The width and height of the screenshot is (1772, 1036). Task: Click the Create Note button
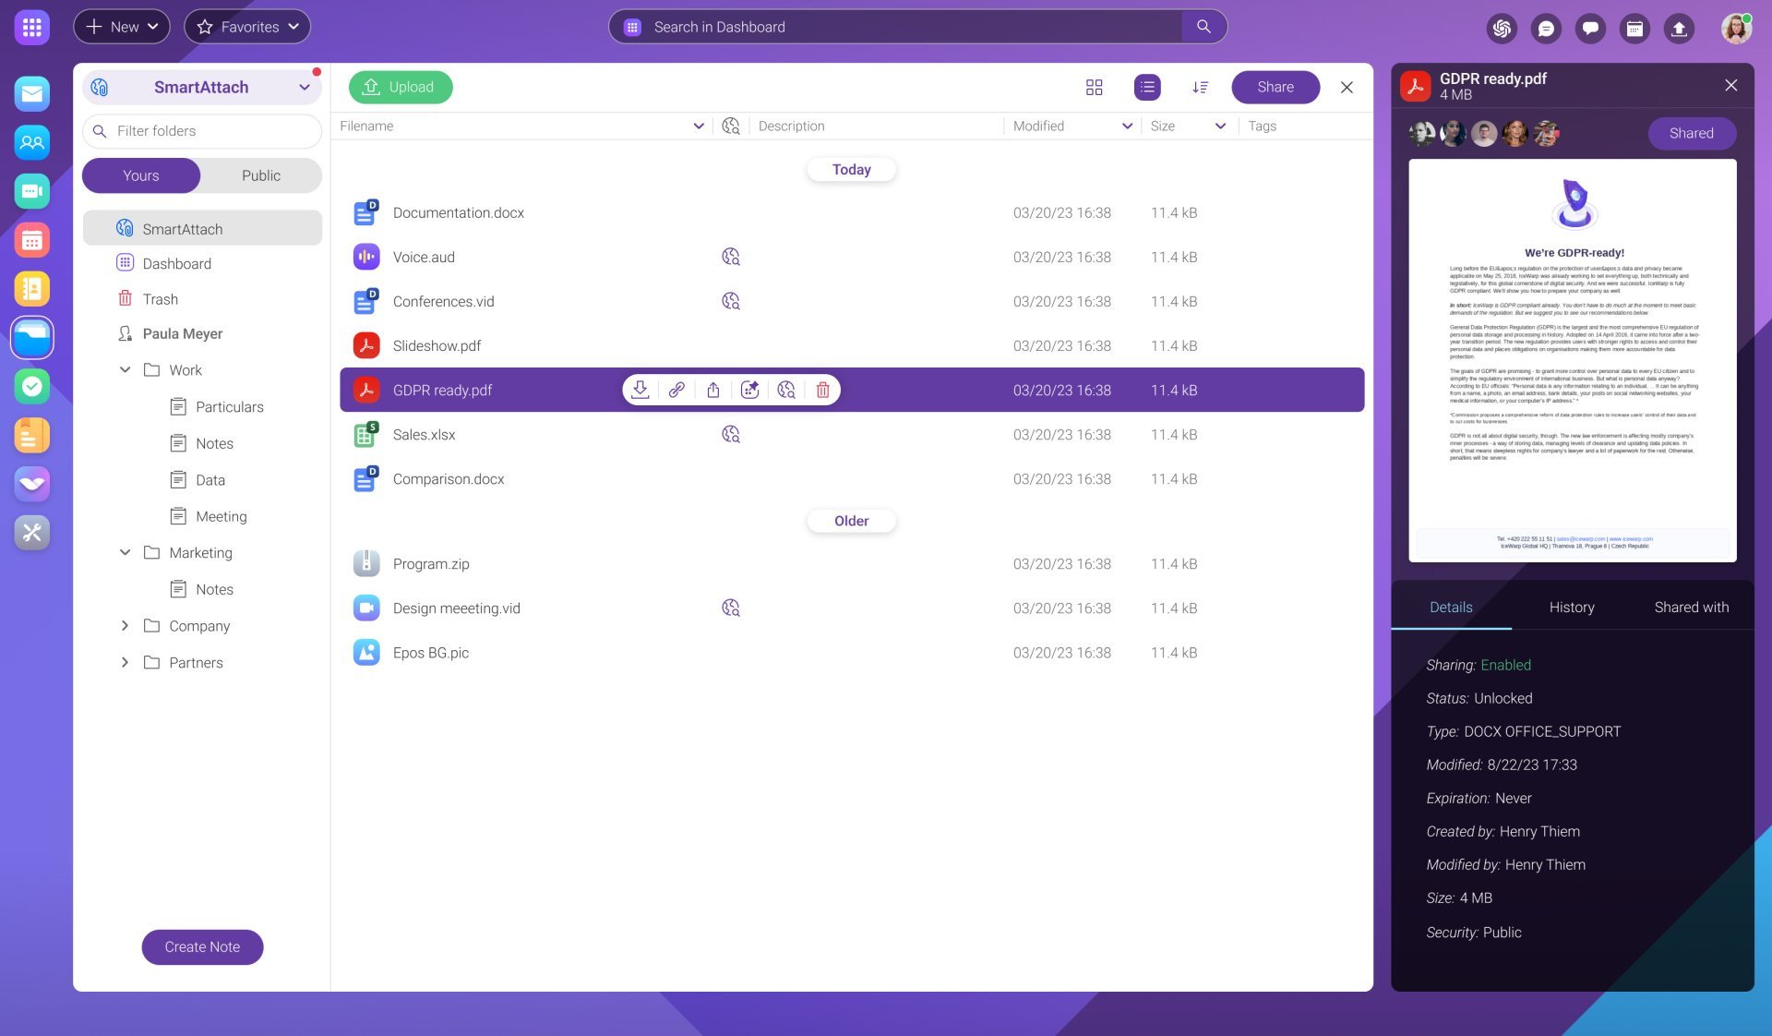(x=202, y=946)
